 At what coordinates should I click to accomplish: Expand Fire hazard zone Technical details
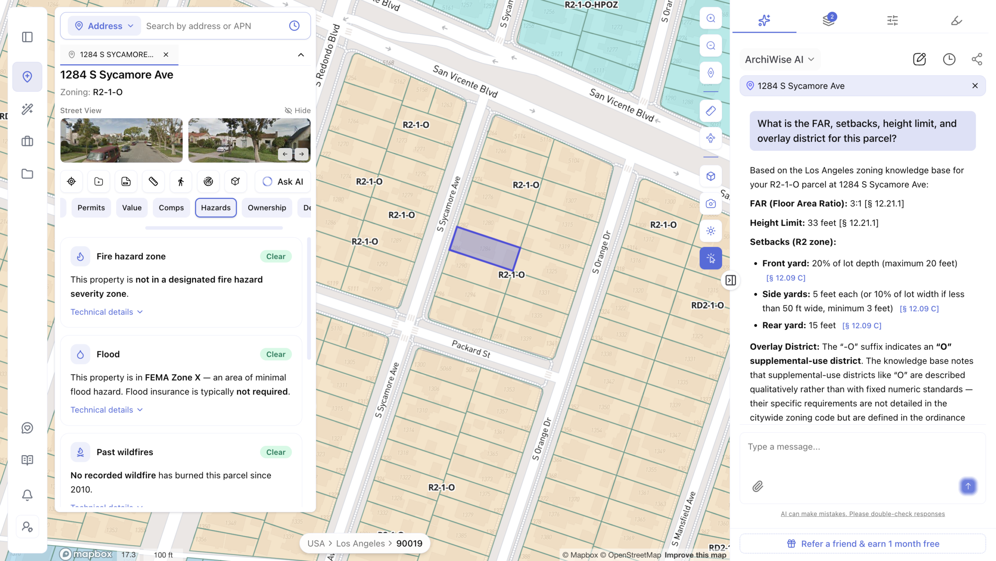pyautogui.click(x=107, y=312)
